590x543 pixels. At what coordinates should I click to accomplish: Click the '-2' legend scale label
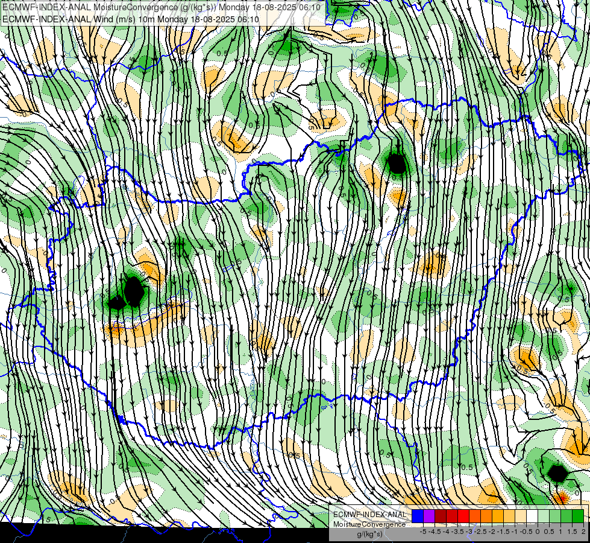(x=492, y=532)
